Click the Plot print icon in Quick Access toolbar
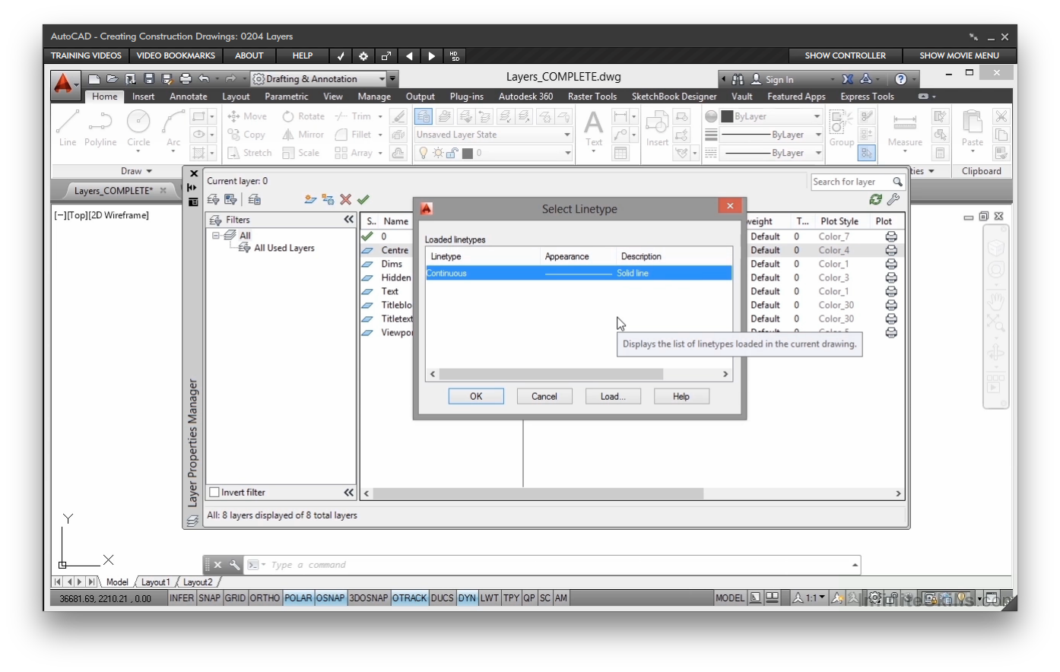This screenshot has width=1060, height=672. tap(186, 78)
